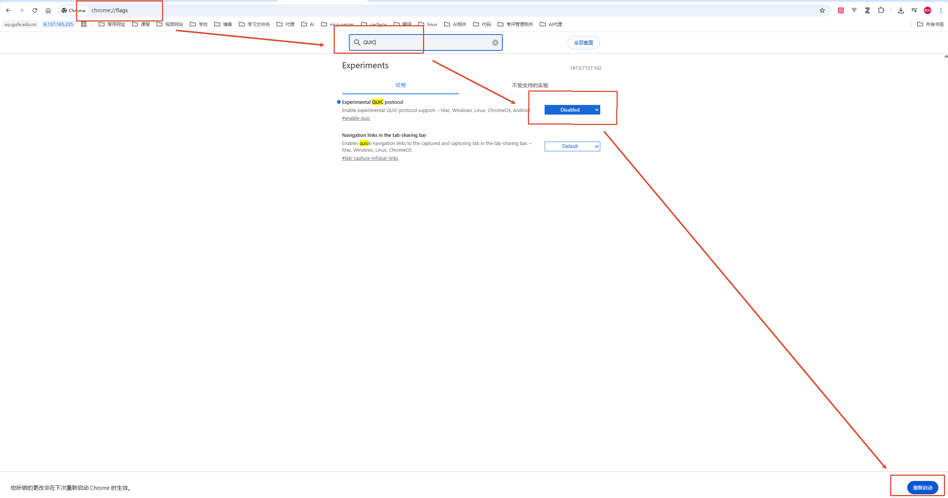Reload the page with refresh icon
This screenshot has height=498, width=948.
point(35,10)
